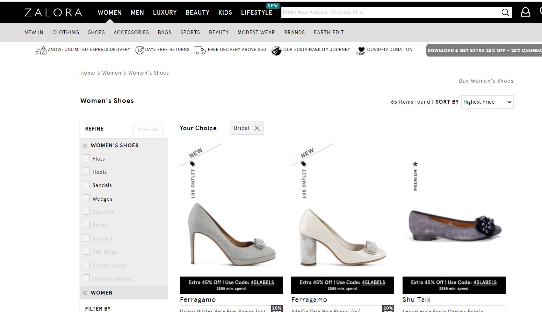Click the 45LABELS code under the silver pump
The height and width of the screenshot is (312, 542).
tap(262, 282)
